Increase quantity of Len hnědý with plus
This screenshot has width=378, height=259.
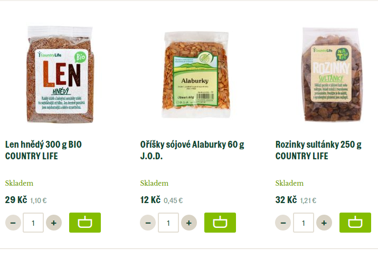coord(54,223)
